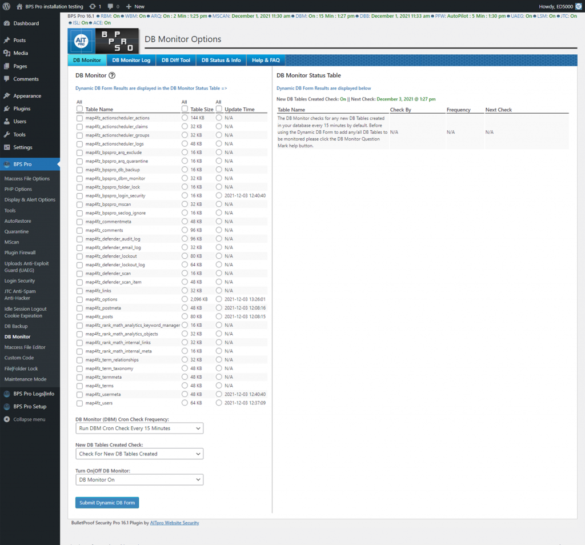Check the map4fz_bpspro_login_security table checkbox
Image resolution: width=585 pixels, height=545 pixels.
pos(79,196)
